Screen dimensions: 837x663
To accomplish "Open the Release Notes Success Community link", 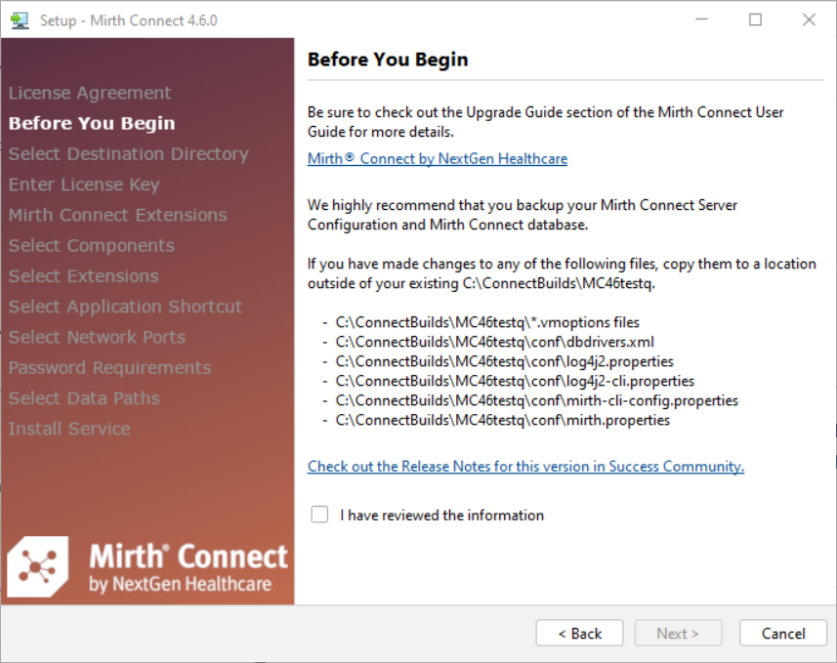I will pos(525,466).
